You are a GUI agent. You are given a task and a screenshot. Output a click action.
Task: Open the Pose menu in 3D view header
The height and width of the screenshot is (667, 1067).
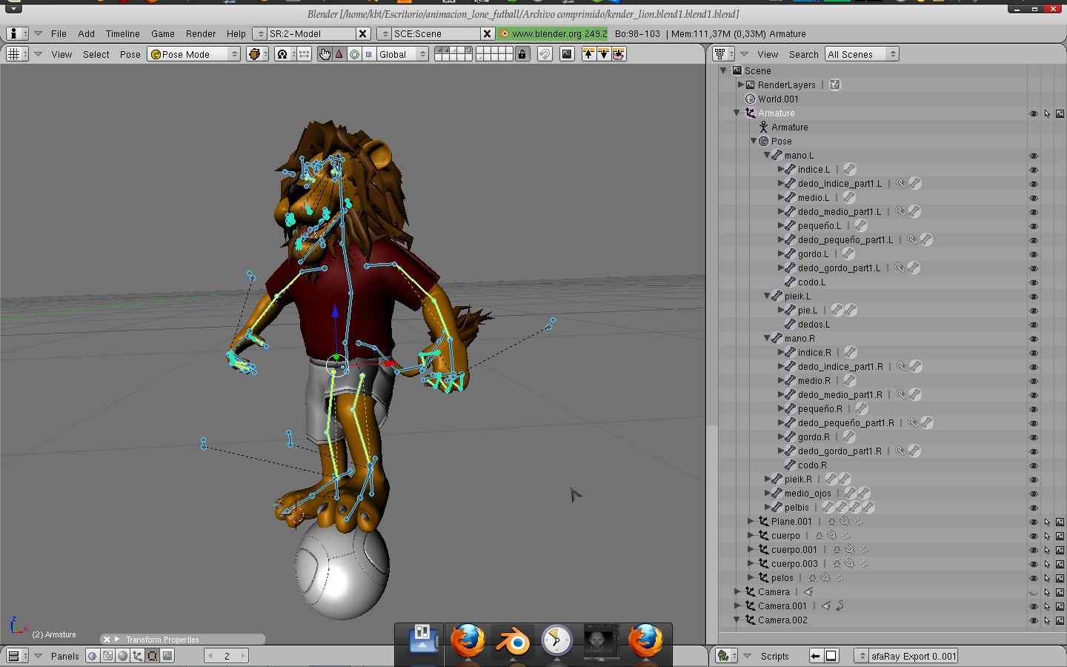[130, 54]
